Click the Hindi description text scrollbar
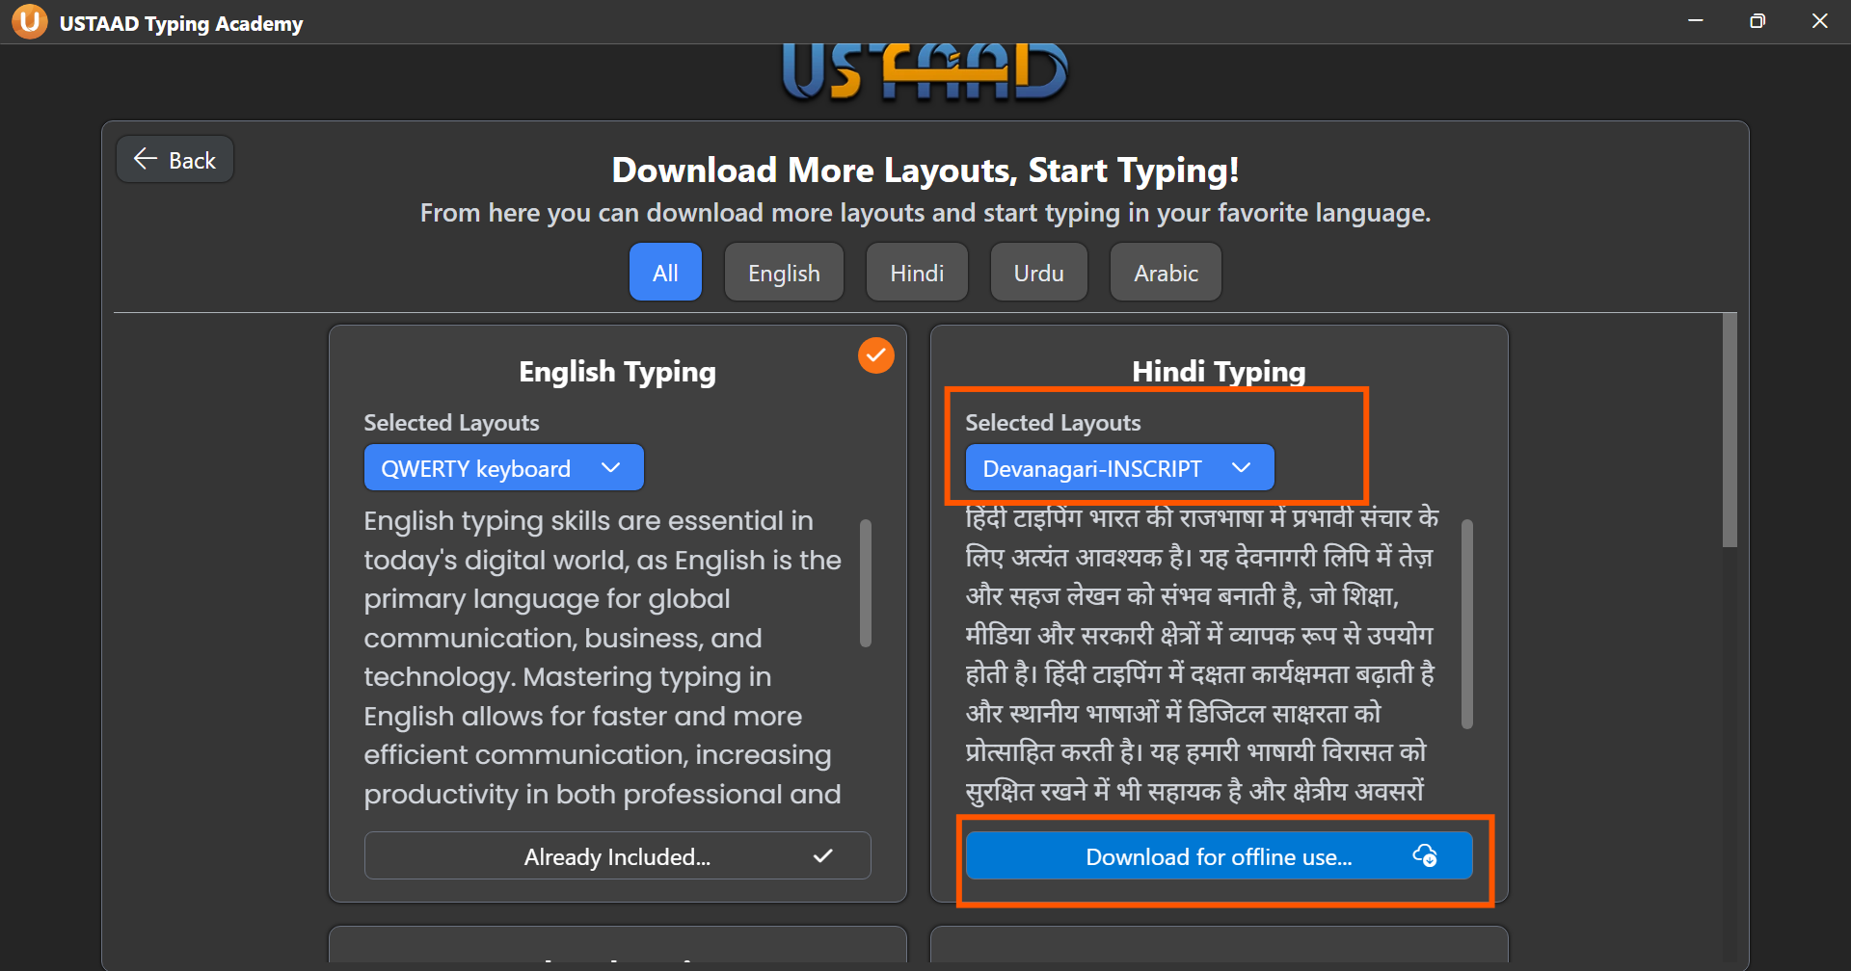 [1466, 624]
